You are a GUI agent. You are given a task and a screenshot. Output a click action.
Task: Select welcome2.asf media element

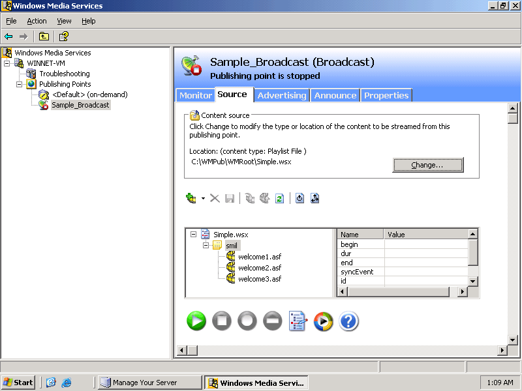tap(260, 268)
